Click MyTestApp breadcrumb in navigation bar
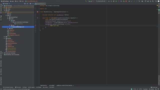 click(x=5, y=1)
